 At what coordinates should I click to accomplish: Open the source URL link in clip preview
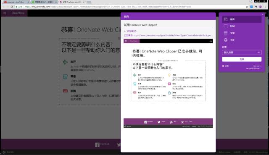tap(173, 35)
